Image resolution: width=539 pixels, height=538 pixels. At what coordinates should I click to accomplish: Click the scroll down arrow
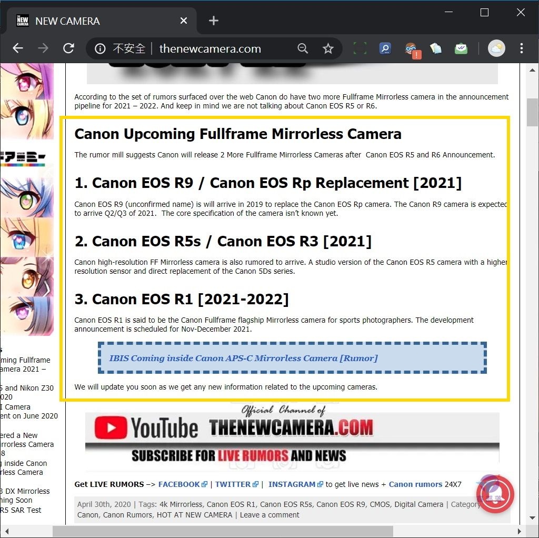point(533,517)
